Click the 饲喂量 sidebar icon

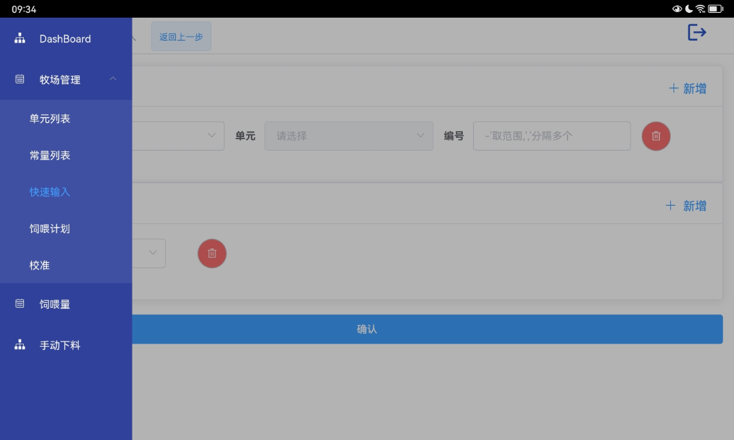pyautogui.click(x=18, y=304)
